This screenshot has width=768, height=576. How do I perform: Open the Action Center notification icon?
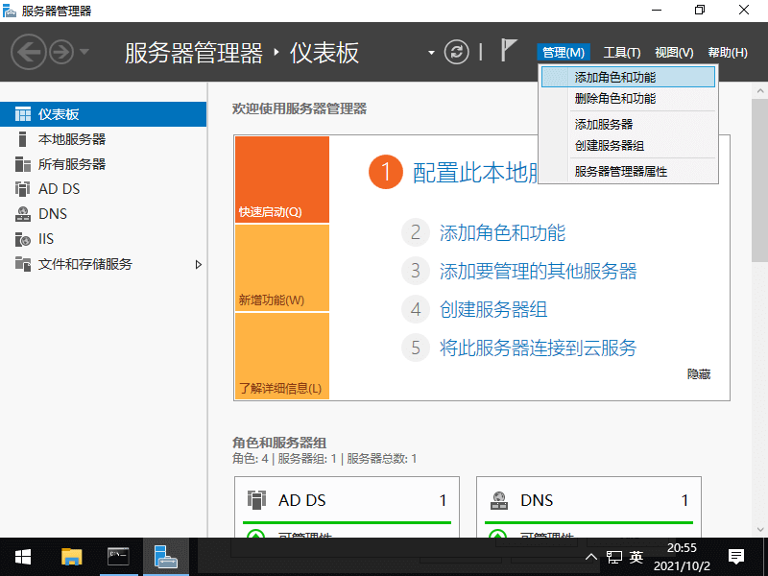pos(735,557)
